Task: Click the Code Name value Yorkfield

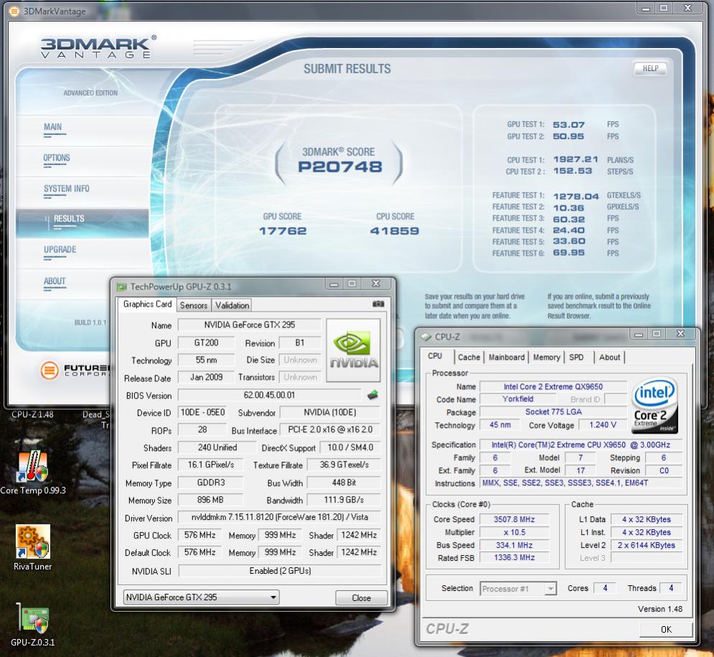Action: click(x=517, y=399)
